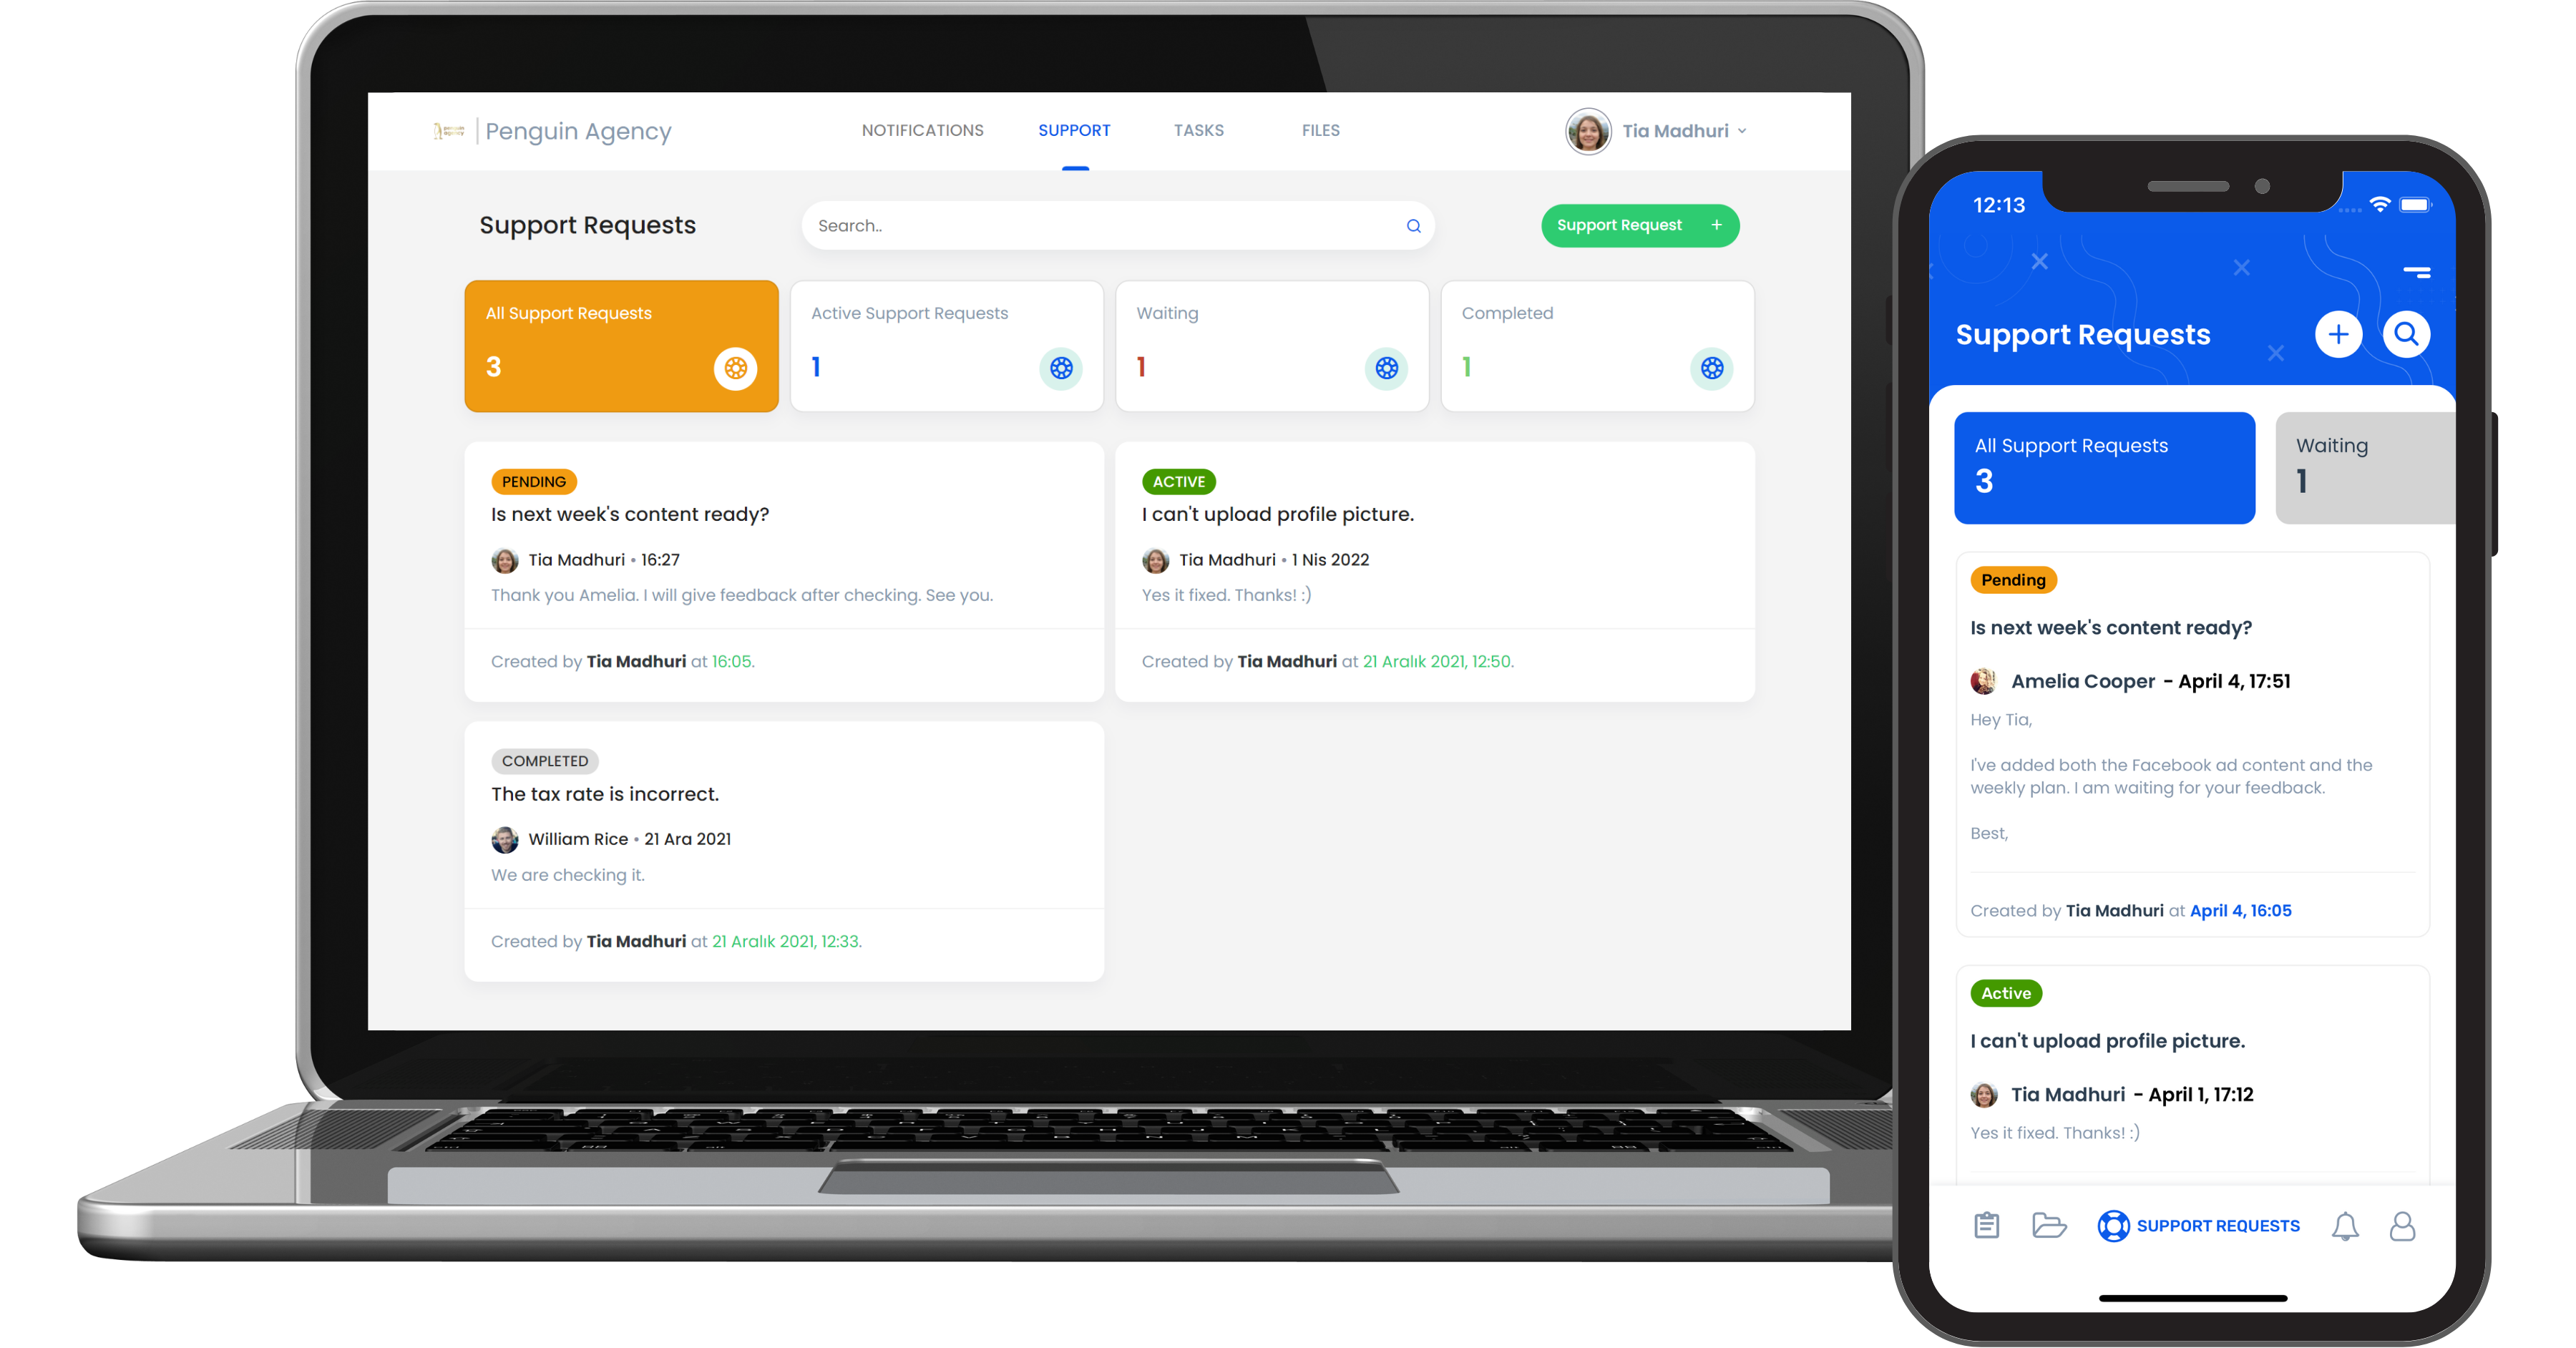Screen dimensions: 2576x1348
Task: Click the search input field to search requests
Action: tap(1116, 225)
